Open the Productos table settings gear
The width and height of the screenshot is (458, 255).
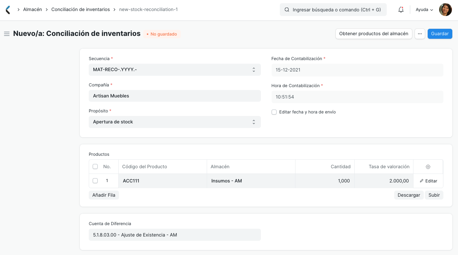(x=428, y=167)
